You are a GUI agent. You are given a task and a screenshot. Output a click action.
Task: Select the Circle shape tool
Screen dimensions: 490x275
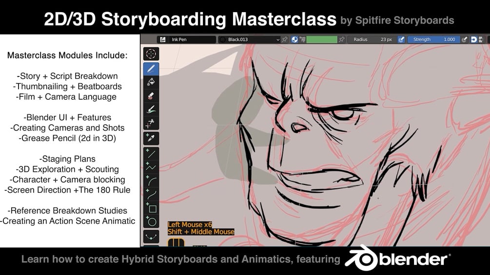point(151,221)
